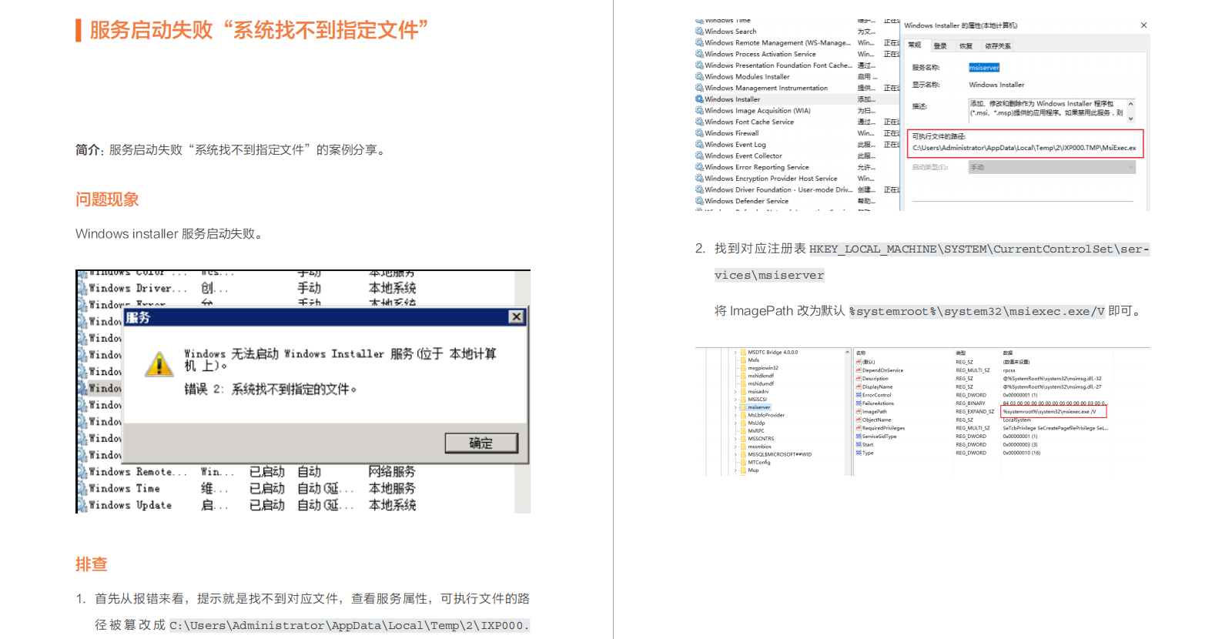Select the highlighted Windows Installer service icon
The image size is (1232, 639).
point(699,99)
